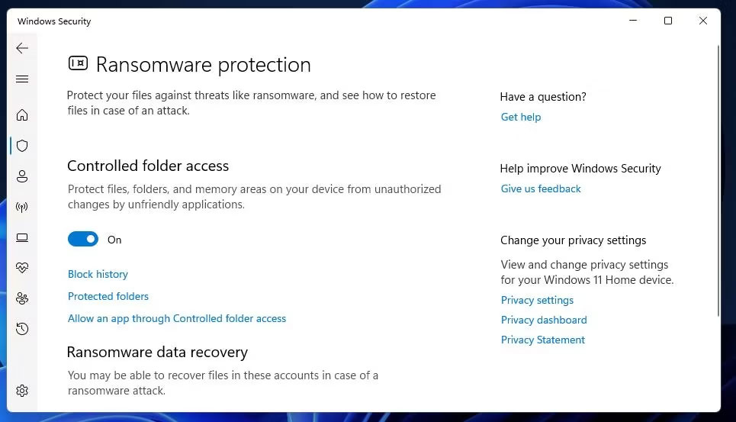The width and height of the screenshot is (736, 422).
Task: Open Account protection person icon
Action: pyautogui.click(x=22, y=176)
